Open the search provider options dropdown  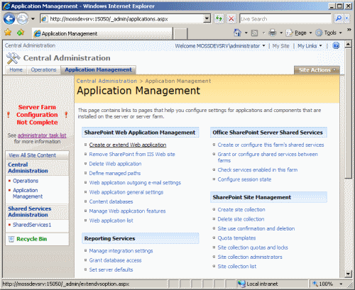346,18
